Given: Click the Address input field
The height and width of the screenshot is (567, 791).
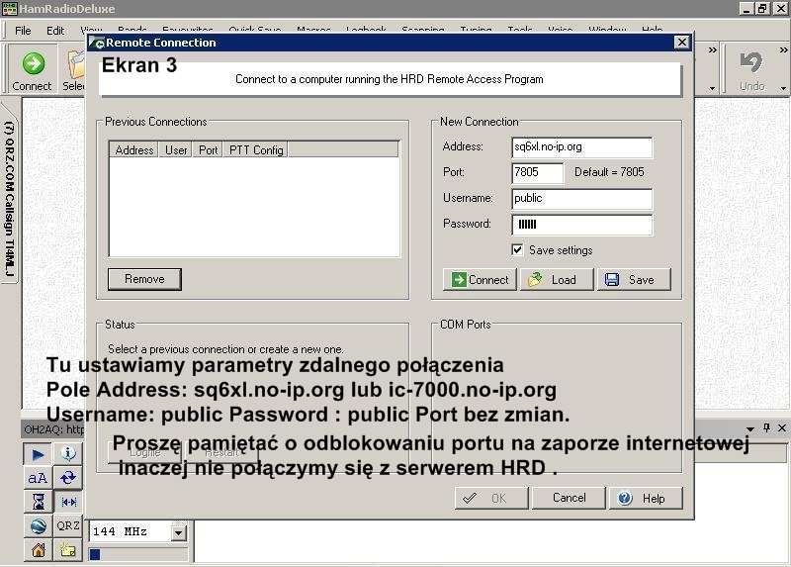Looking at the screenshot, I should point(581,146).
